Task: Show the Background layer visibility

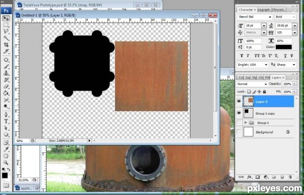Action: 239,132
